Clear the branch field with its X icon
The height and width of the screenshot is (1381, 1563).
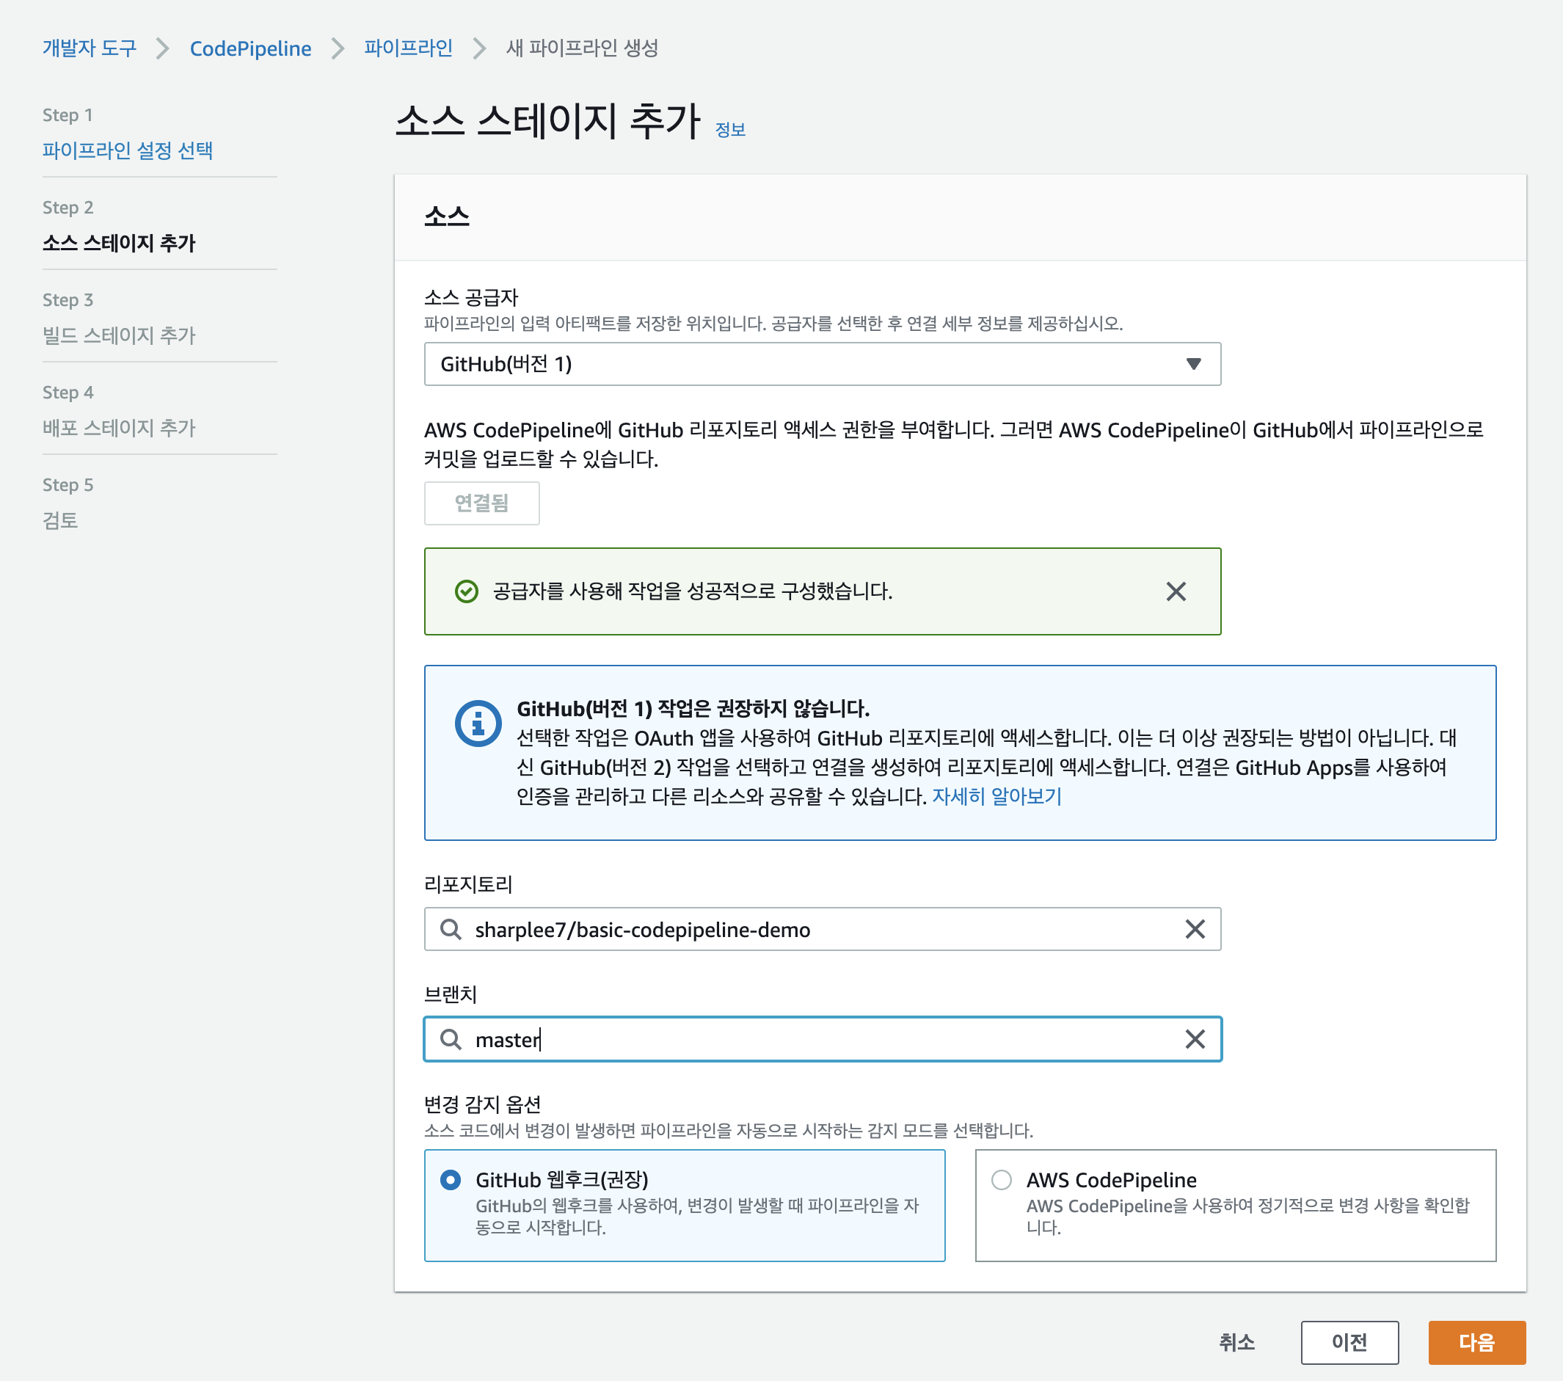pyautogui.click(x=1195, y=1039)
